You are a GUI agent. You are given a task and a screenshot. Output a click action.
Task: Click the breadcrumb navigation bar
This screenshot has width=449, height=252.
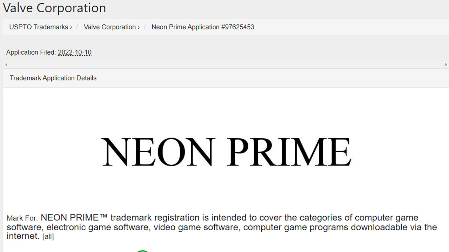pyautogui.click(x=224, y=27)
